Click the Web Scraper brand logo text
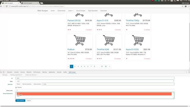 click(43, 11)
